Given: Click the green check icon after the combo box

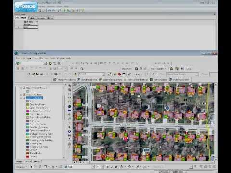Looking at the screenshot, I should pos(50,63).
